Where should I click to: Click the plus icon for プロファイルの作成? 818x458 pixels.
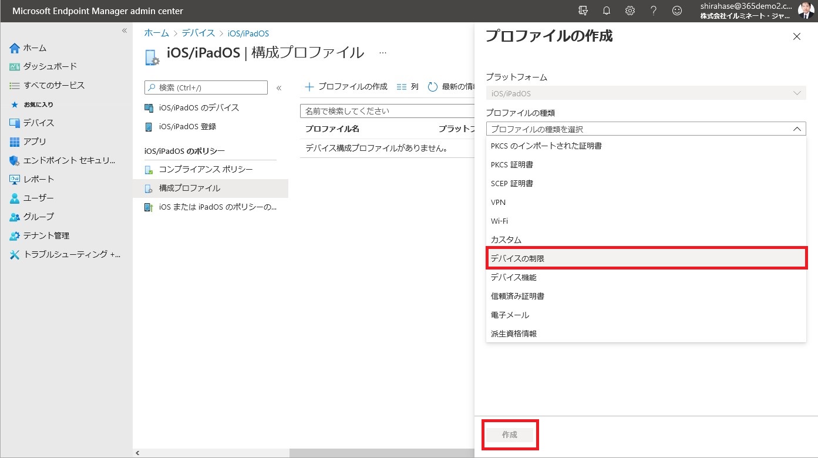point(309,87)
